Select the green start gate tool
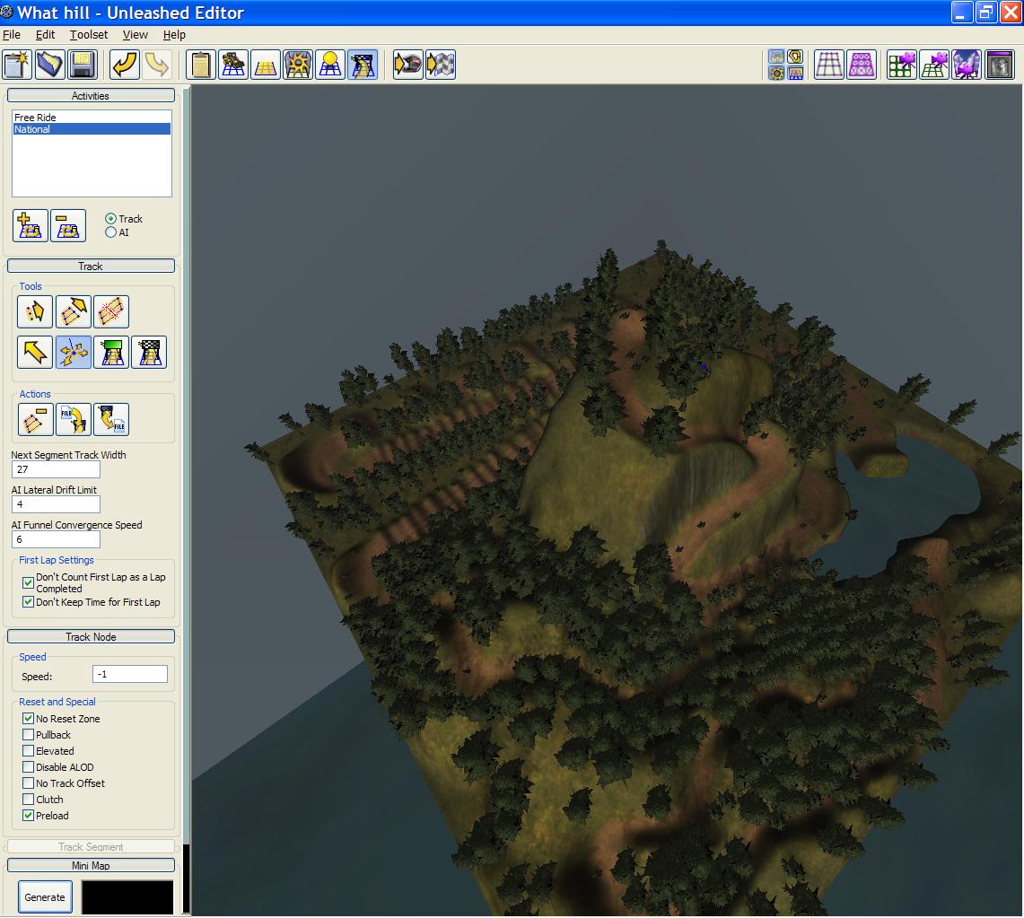Screen dimensions: 1024x918 click(x=111, y=352)
